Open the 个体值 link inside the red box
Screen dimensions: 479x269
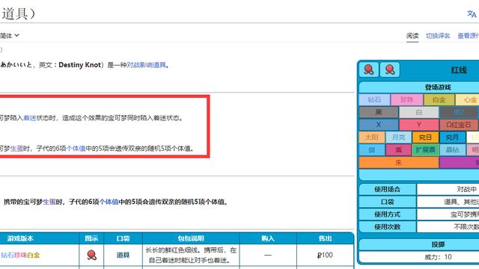76,149
